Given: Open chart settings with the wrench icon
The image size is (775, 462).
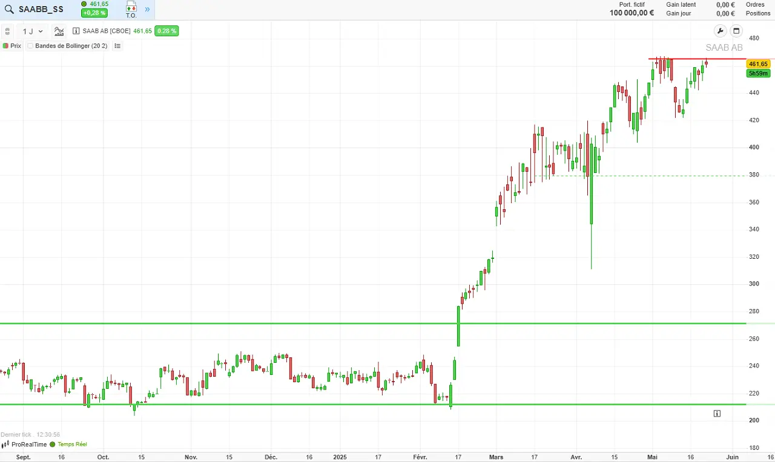Looking at the screenshot, I should [x=720, y=31].
